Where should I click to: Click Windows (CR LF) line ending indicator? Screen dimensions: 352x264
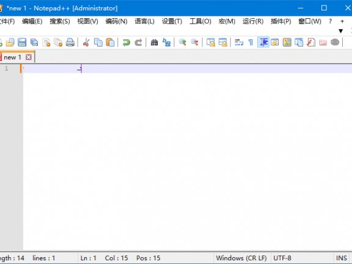click(241, 258)
